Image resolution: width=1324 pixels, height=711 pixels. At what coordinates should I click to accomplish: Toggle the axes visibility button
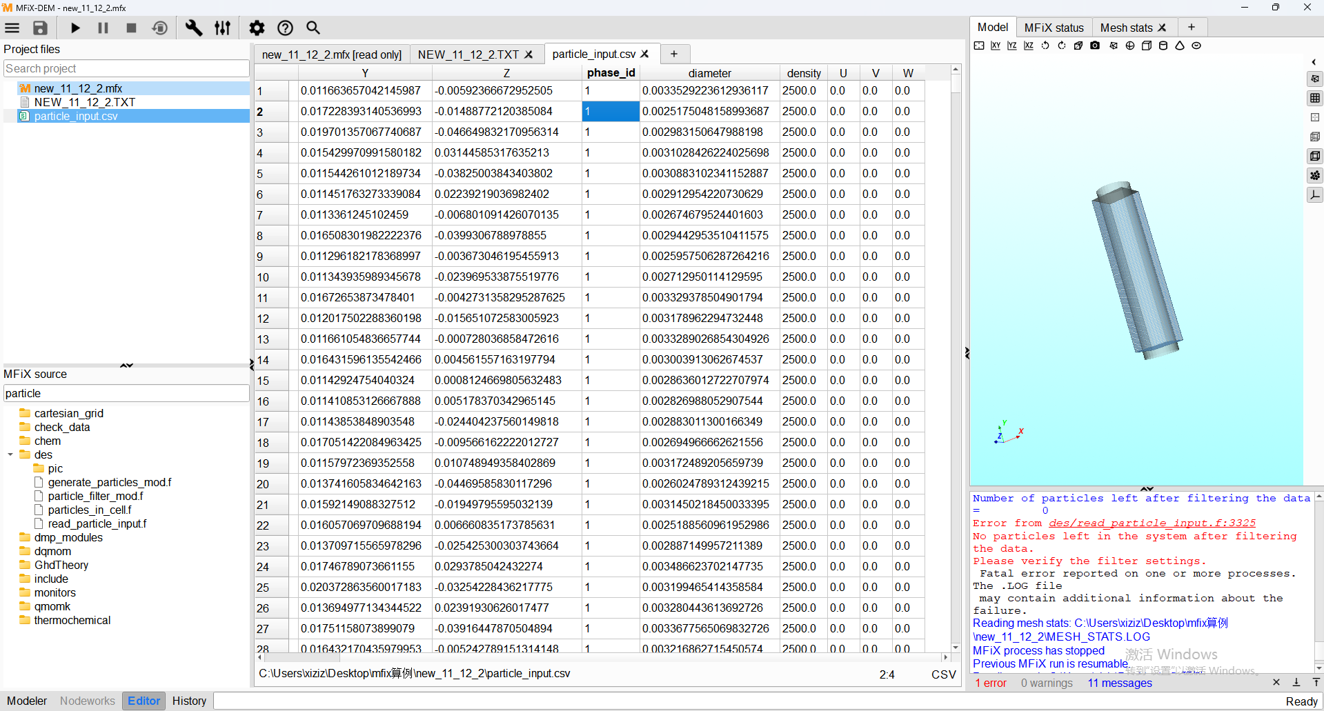(x=1315, y=195)
